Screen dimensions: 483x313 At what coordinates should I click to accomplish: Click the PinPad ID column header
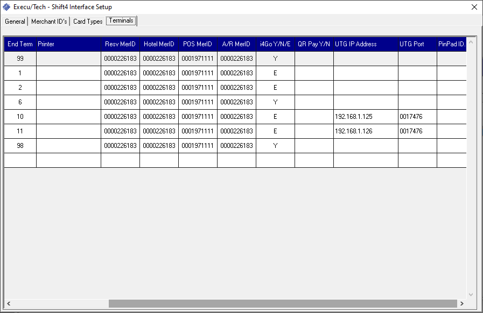(452, 44)
